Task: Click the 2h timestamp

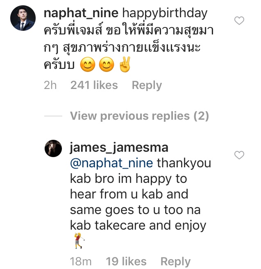Action: (x=50, y=85)
